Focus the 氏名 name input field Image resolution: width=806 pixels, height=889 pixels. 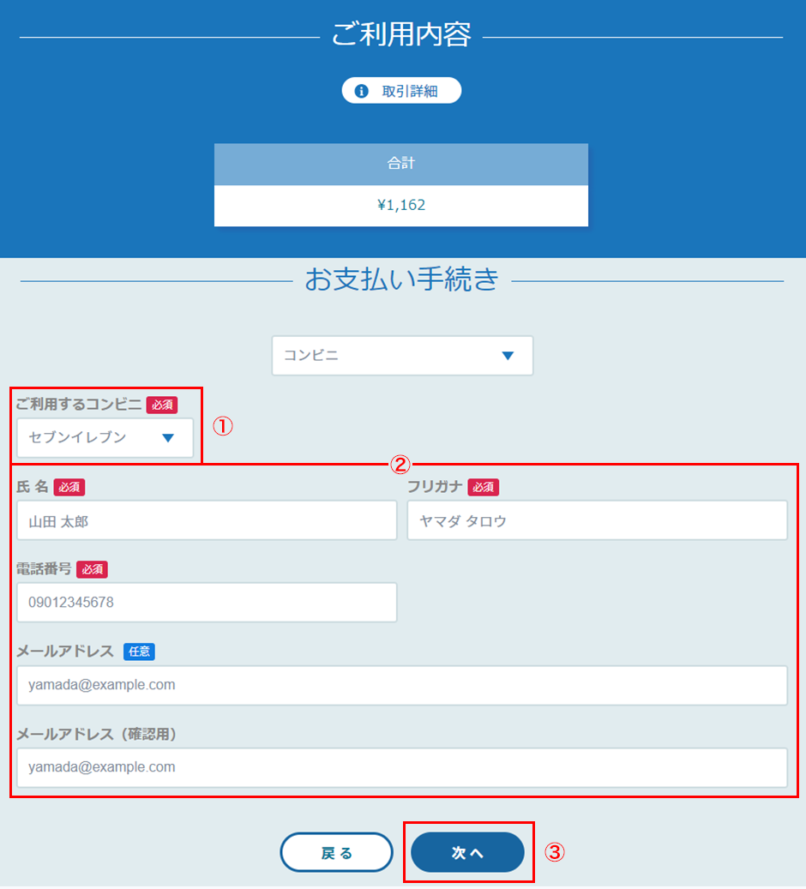click(x=207, y=520)
